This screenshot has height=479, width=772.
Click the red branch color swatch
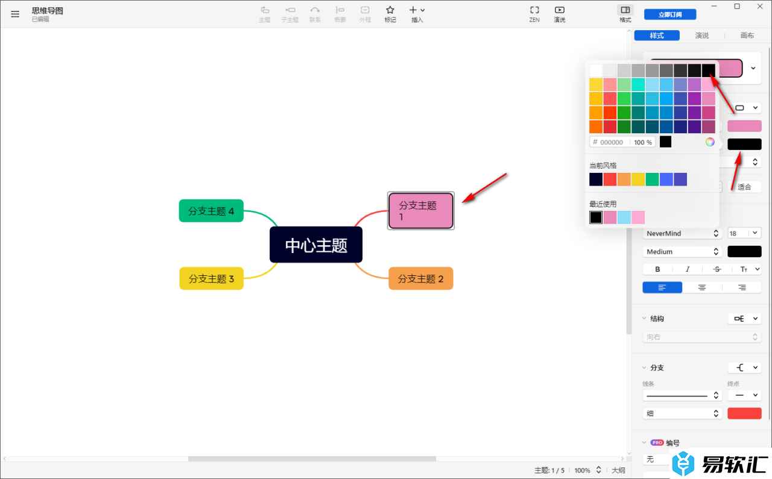click(x=744, y=413)
